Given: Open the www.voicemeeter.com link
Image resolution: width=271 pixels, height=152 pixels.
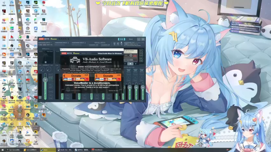Looking at the screenshot, I should point(91,67).
